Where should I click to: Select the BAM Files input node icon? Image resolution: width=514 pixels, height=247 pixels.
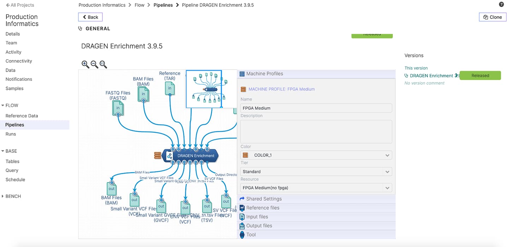point(143,94)
